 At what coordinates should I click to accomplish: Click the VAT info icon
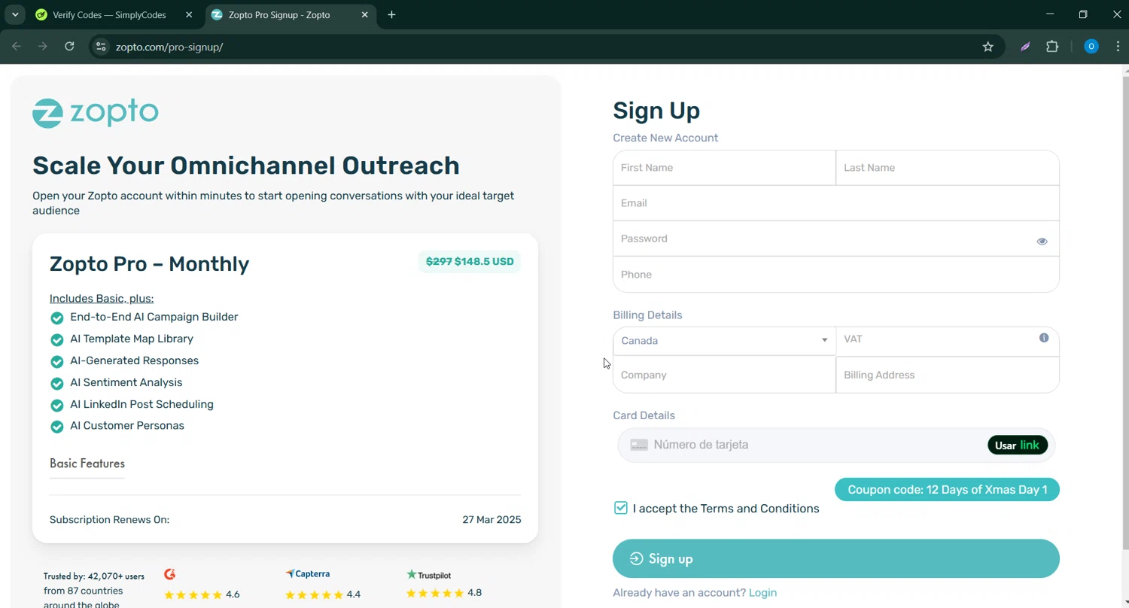point(1044,338)
